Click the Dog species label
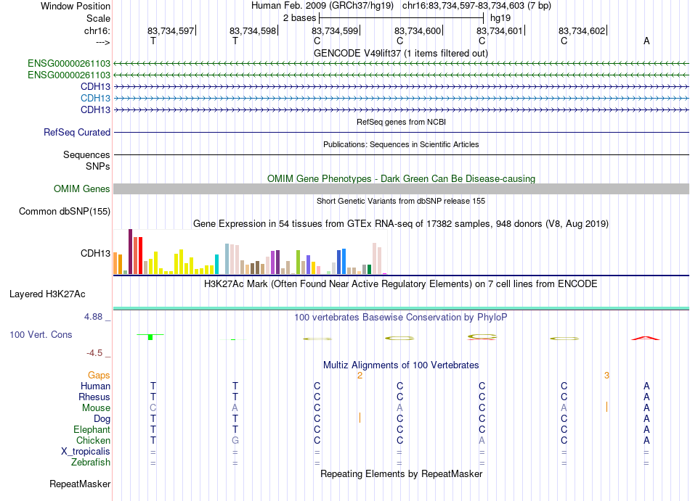Screen dimensions: 690x501 click(102, 419)
